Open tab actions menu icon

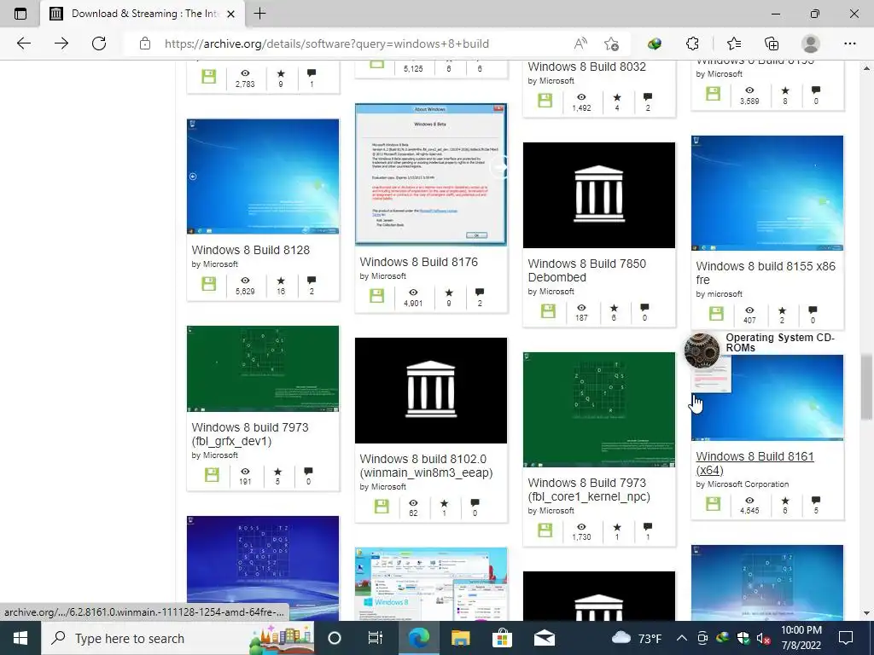pyautogui.click(x=20, y=14)
